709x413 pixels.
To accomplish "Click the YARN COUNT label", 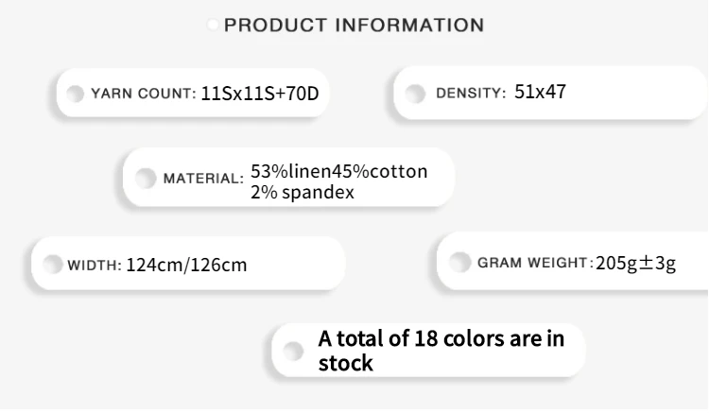I will (143, 94).
